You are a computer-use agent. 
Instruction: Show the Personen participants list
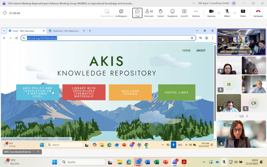pos(149,13)
